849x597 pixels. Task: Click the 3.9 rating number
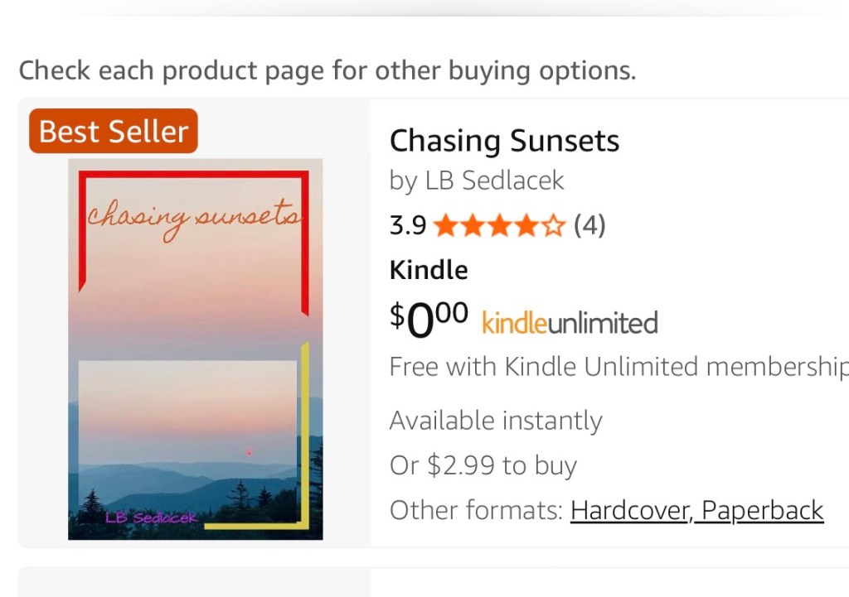point(407,225)
